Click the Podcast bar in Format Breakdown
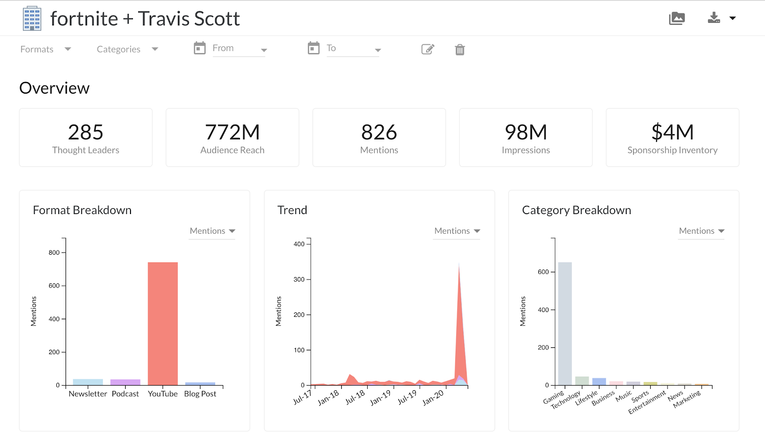The height and width of the screenshot is (442, 765). coord(125,382)
